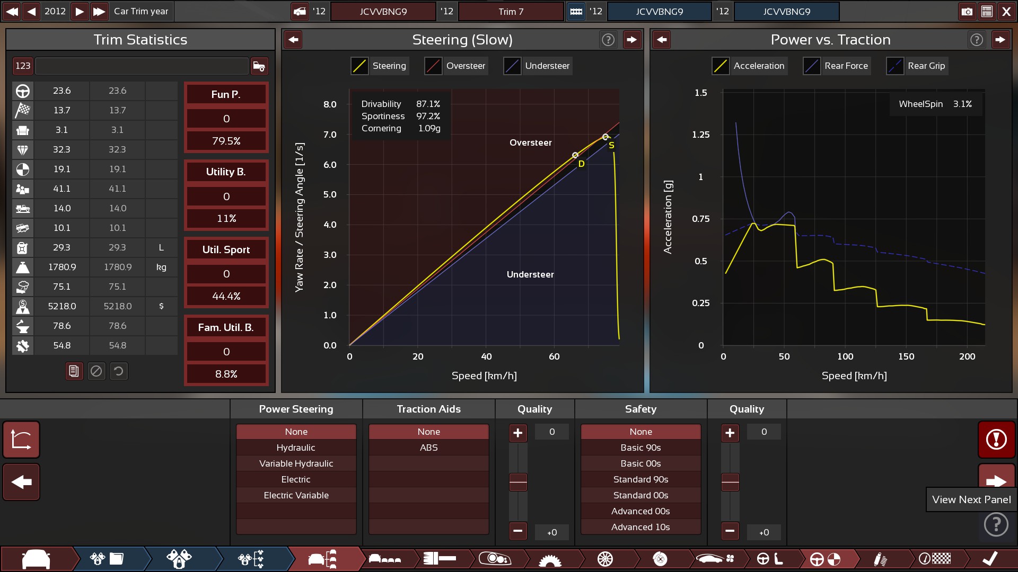Open the Utility B. demographic box

pos(226,195)
